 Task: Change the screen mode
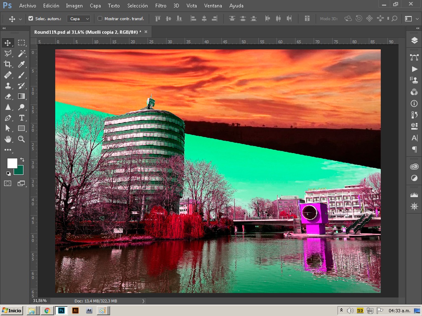pos(21,184)
